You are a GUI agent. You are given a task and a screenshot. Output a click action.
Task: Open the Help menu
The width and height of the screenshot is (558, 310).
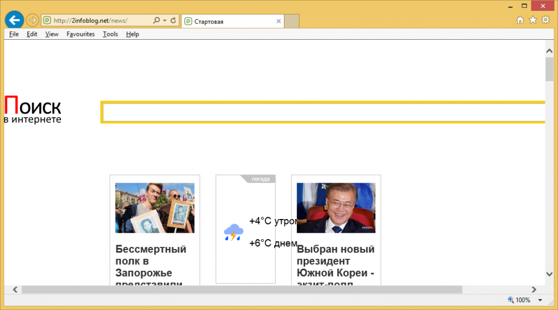click(132, 34)
